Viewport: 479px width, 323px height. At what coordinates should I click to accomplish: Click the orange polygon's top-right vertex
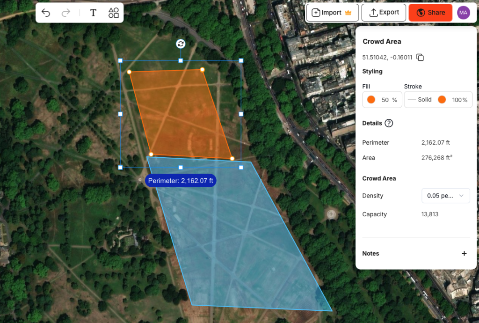[x=202, y=70]
